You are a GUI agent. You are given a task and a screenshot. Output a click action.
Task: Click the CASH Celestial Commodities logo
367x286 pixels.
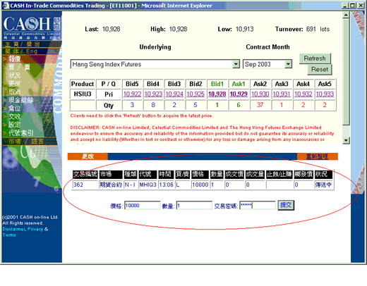(32, 27)
